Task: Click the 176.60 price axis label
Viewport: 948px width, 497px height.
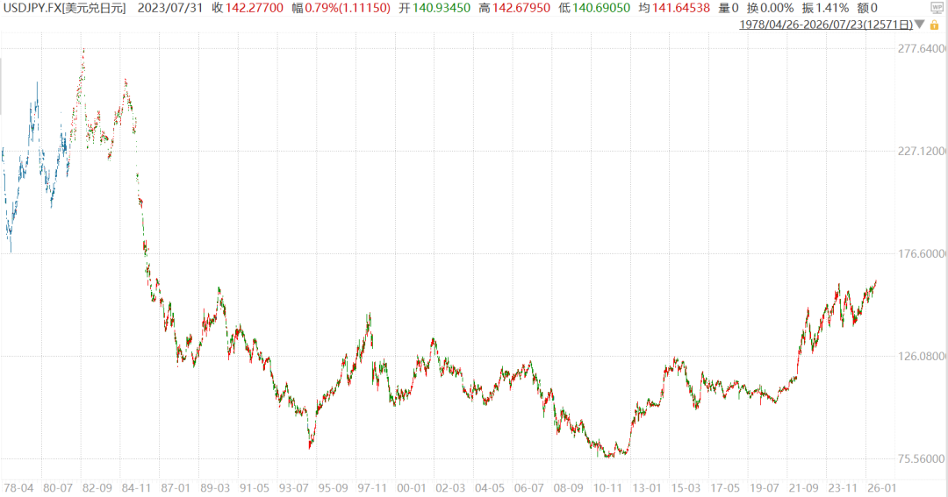Action: tap(922, 253)
